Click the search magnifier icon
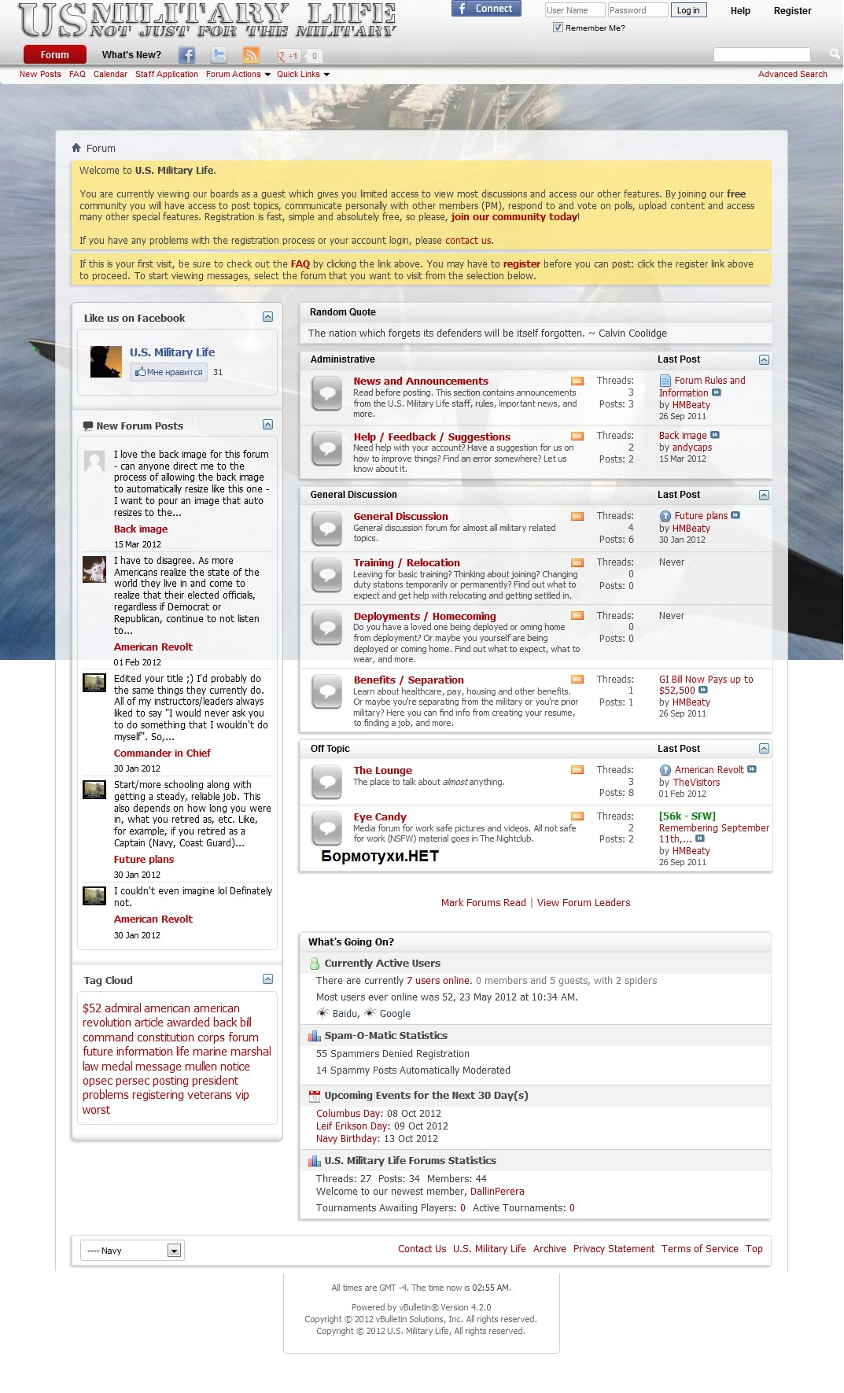 click(834, 54)
